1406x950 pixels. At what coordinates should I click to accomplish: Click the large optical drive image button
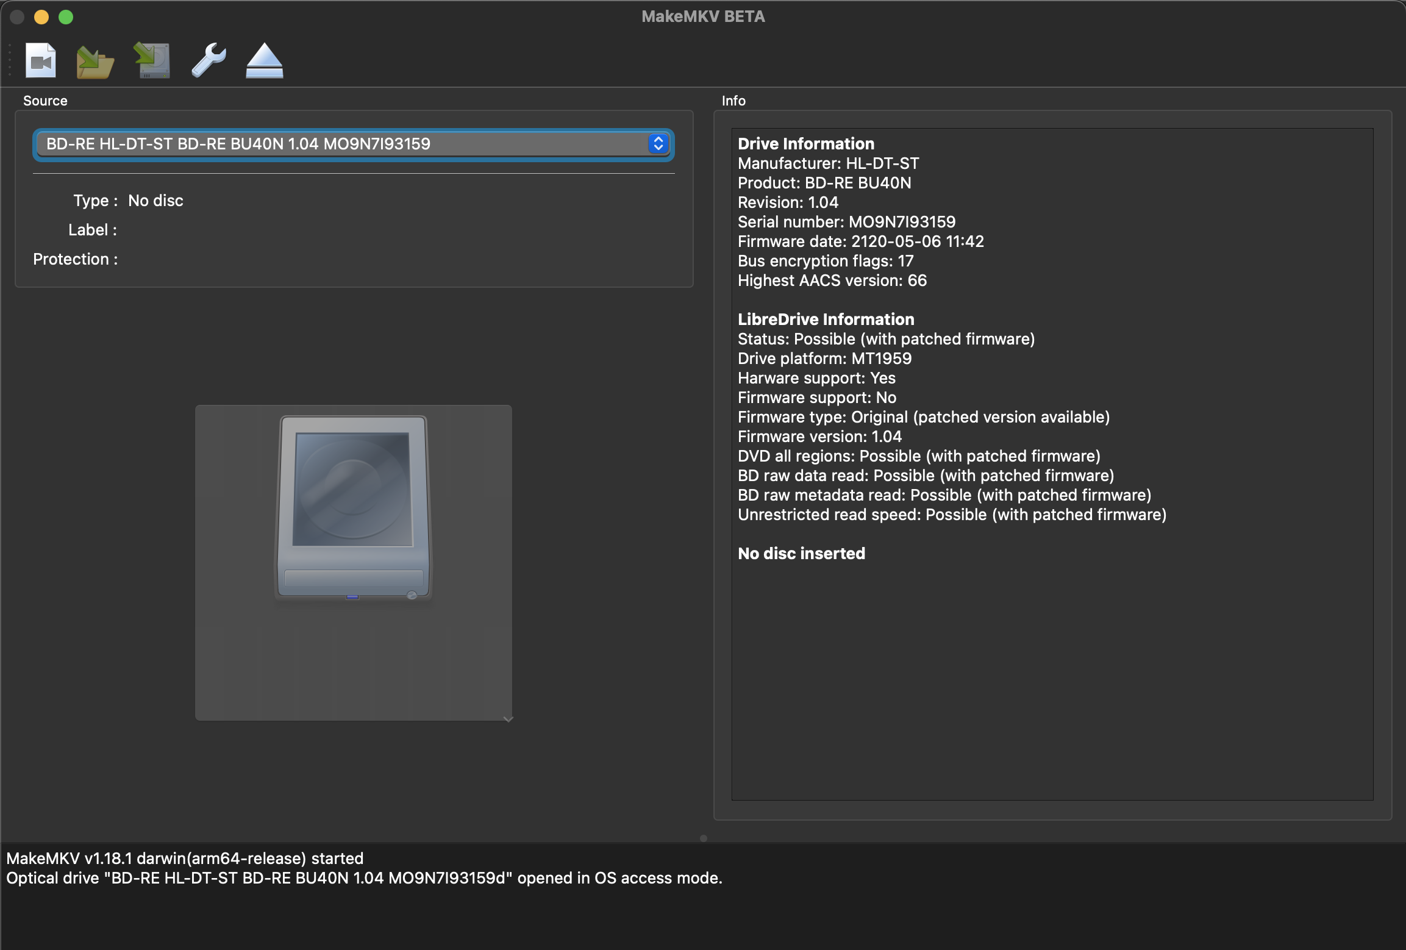pyautogui.click(x=353, y=562)
